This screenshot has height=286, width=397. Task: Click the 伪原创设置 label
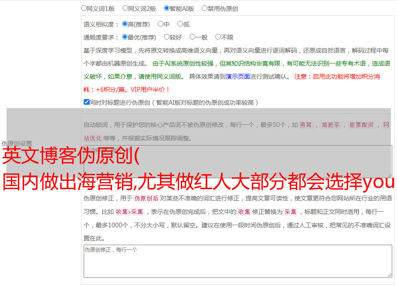17,143
